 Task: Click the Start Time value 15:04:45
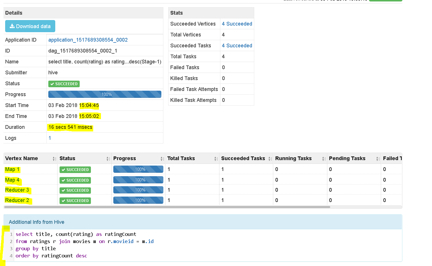[89, 105]
